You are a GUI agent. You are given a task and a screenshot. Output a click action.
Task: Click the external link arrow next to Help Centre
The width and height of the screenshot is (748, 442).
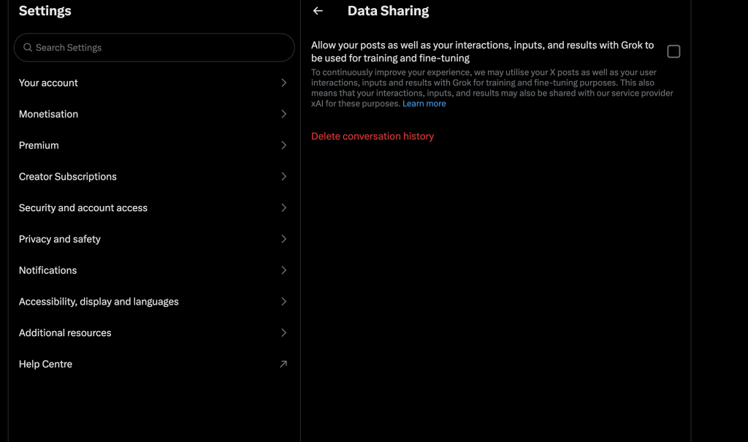click(x=283, y=364)
